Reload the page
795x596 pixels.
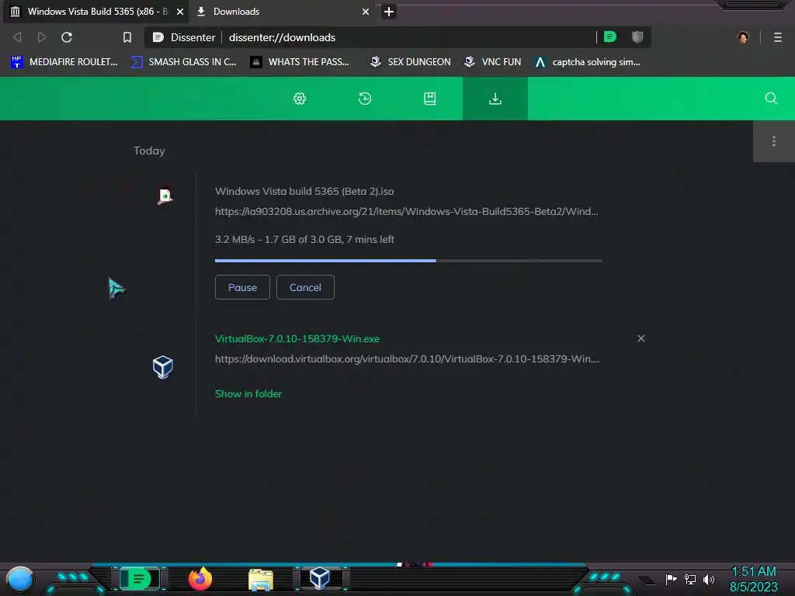pyautogui.click(x=67, y=37)
